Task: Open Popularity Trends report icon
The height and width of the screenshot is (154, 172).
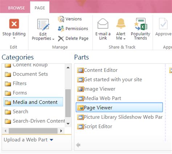Action: (x=140, y=24)
